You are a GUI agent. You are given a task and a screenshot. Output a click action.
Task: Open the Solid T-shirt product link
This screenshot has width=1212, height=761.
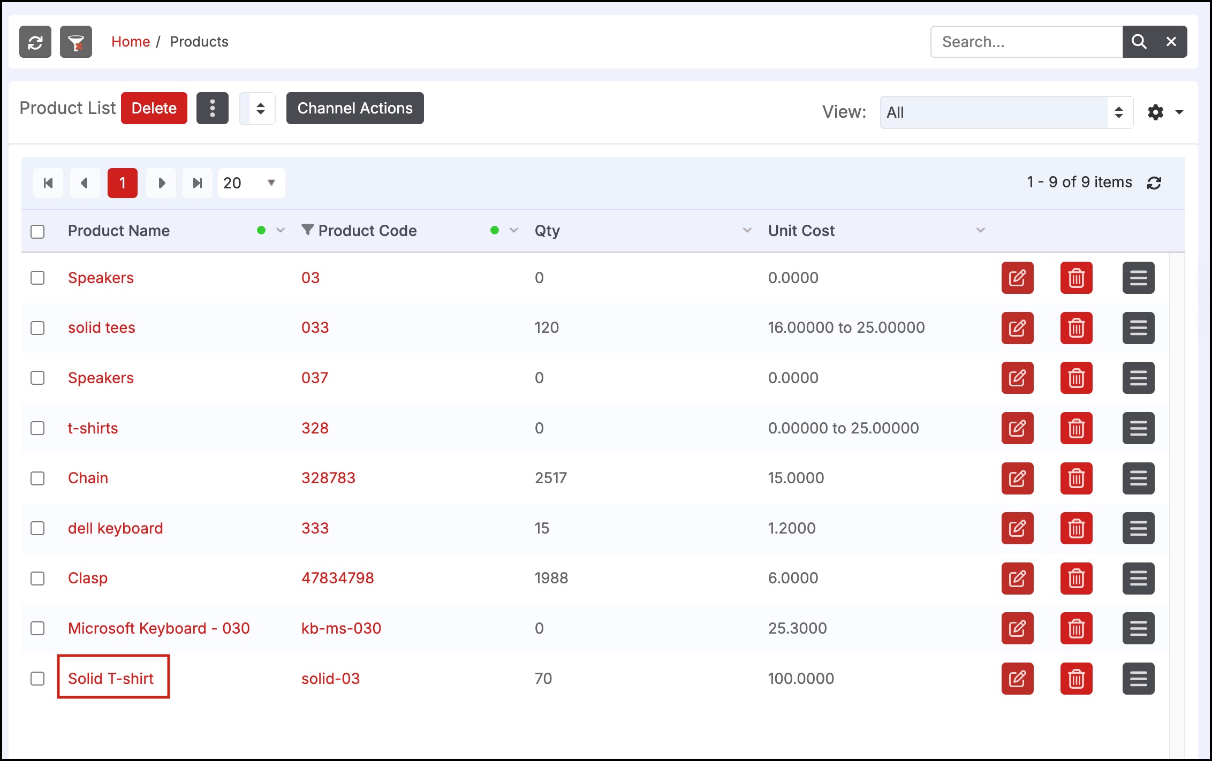(x=111, y=679)
